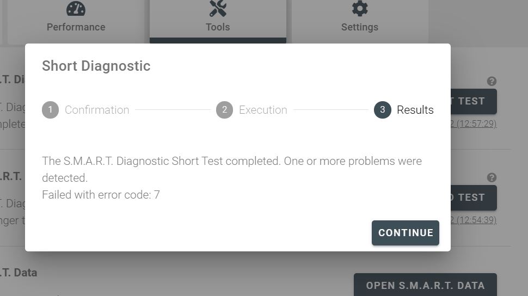528x296 pixels.
Task: Click OPEN S.M.A.R.T. DATA button
Action: [425, 285]
